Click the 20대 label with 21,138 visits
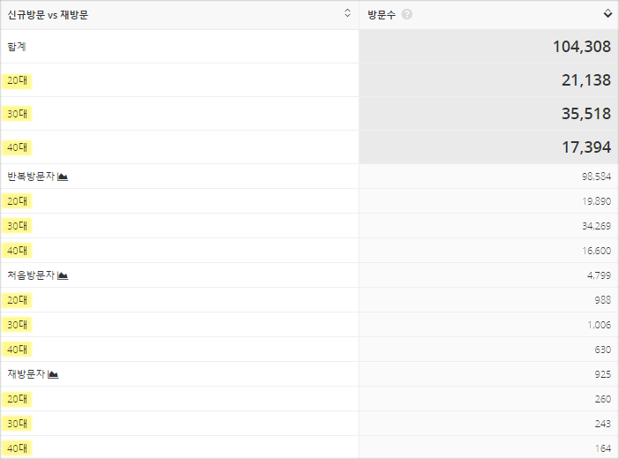The height and width of the screenshot is (459, 619). pos(17,80)
